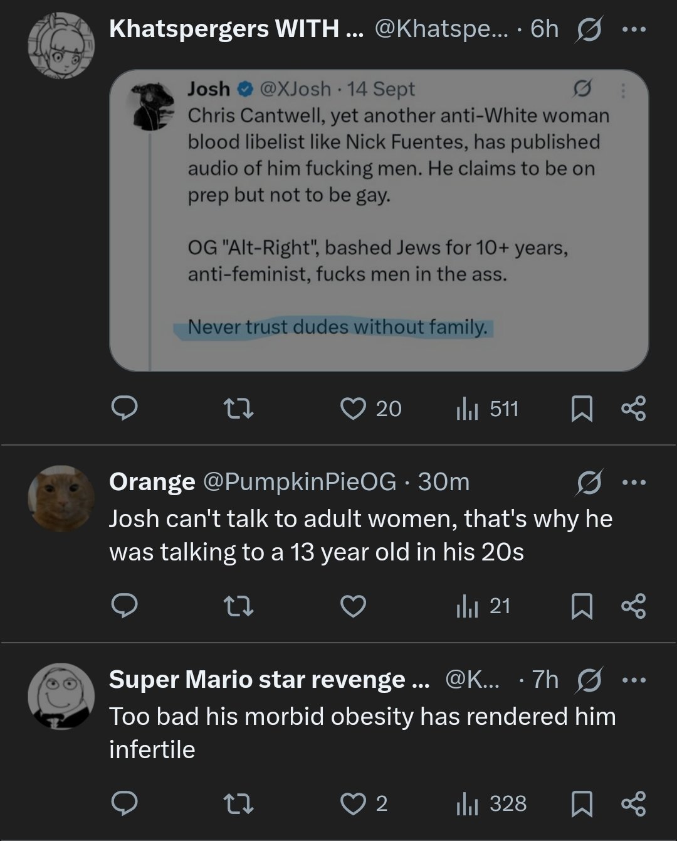Bookmark the Super Mario star revenge tweet
Viewport: 677px width, 841px height.
(582, 804)
